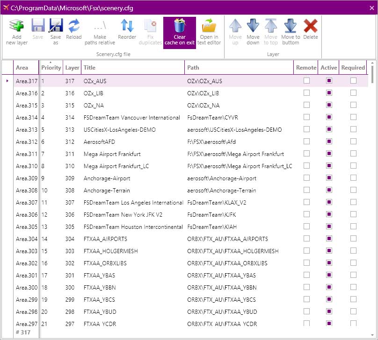The width and height of the screenshot is (378, 340).
Task: Reload the scenery.cfg file
Action: pyautogui.click(x=74, y=29)
